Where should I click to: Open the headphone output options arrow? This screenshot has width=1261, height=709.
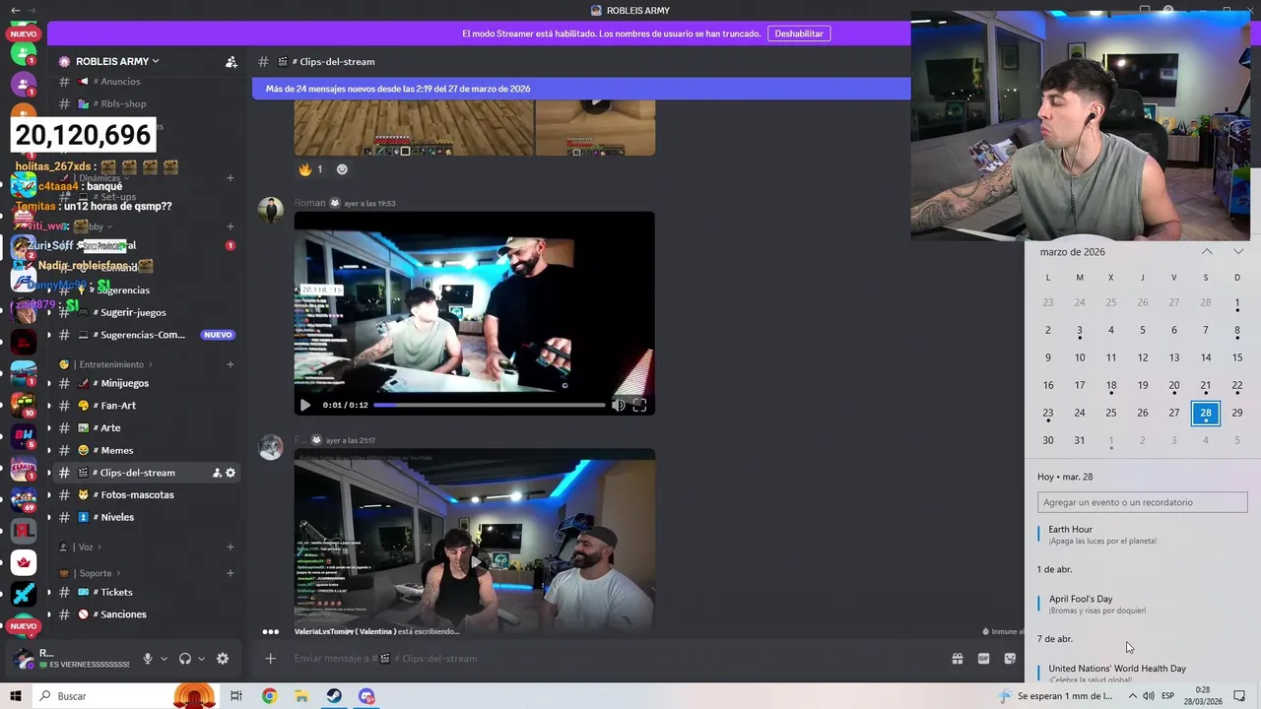pos(201,659)
